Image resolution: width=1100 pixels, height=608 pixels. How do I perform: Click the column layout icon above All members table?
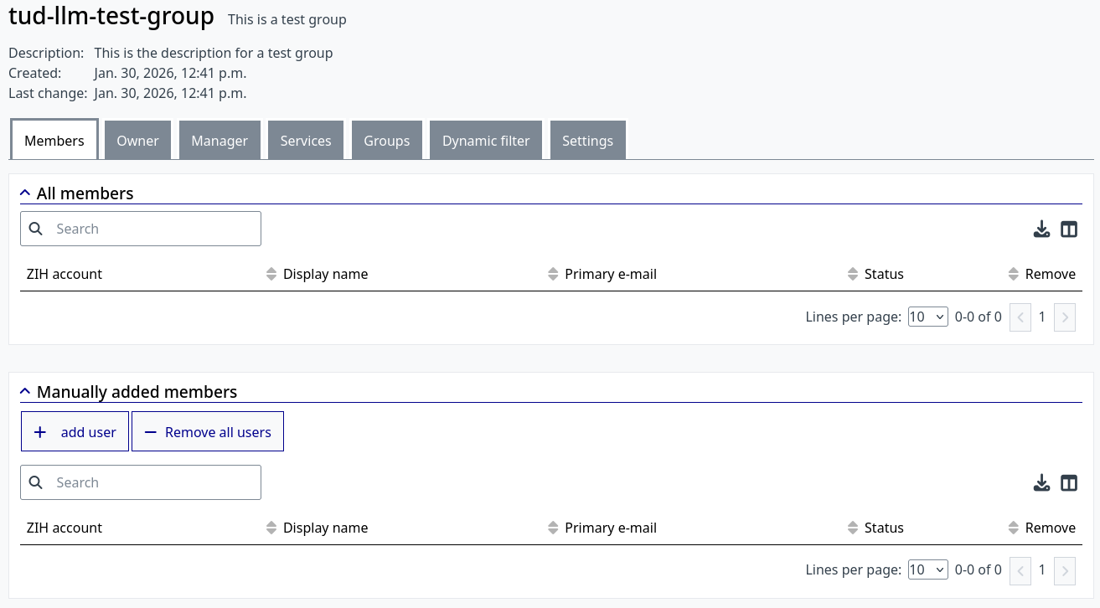coord(1069,229)
